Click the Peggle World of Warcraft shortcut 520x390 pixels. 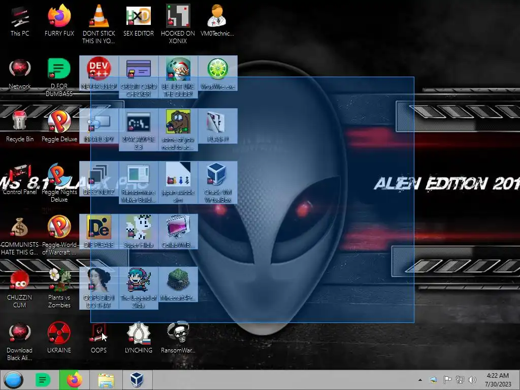[59, 235]
